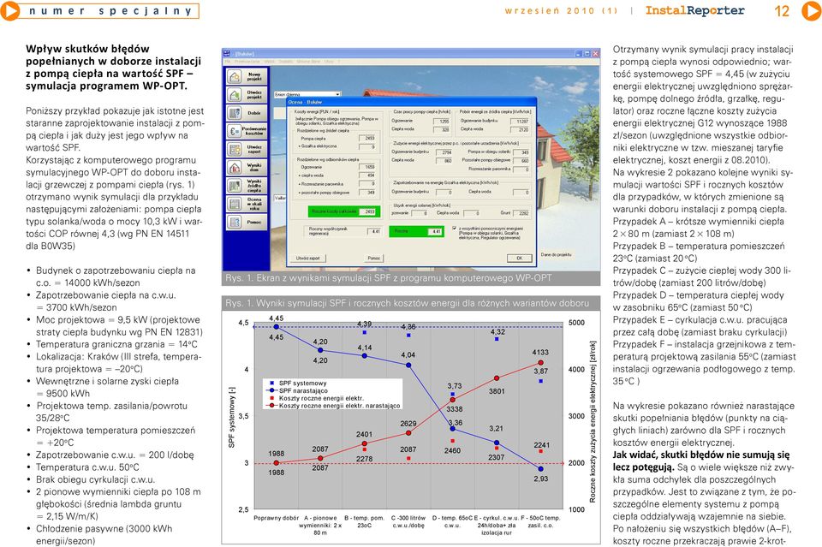Click the chart caption 'Wyniki symulacji SPF'
This screenshot has width=822, height=547.
pyautogui.click(x=407, y=303)
